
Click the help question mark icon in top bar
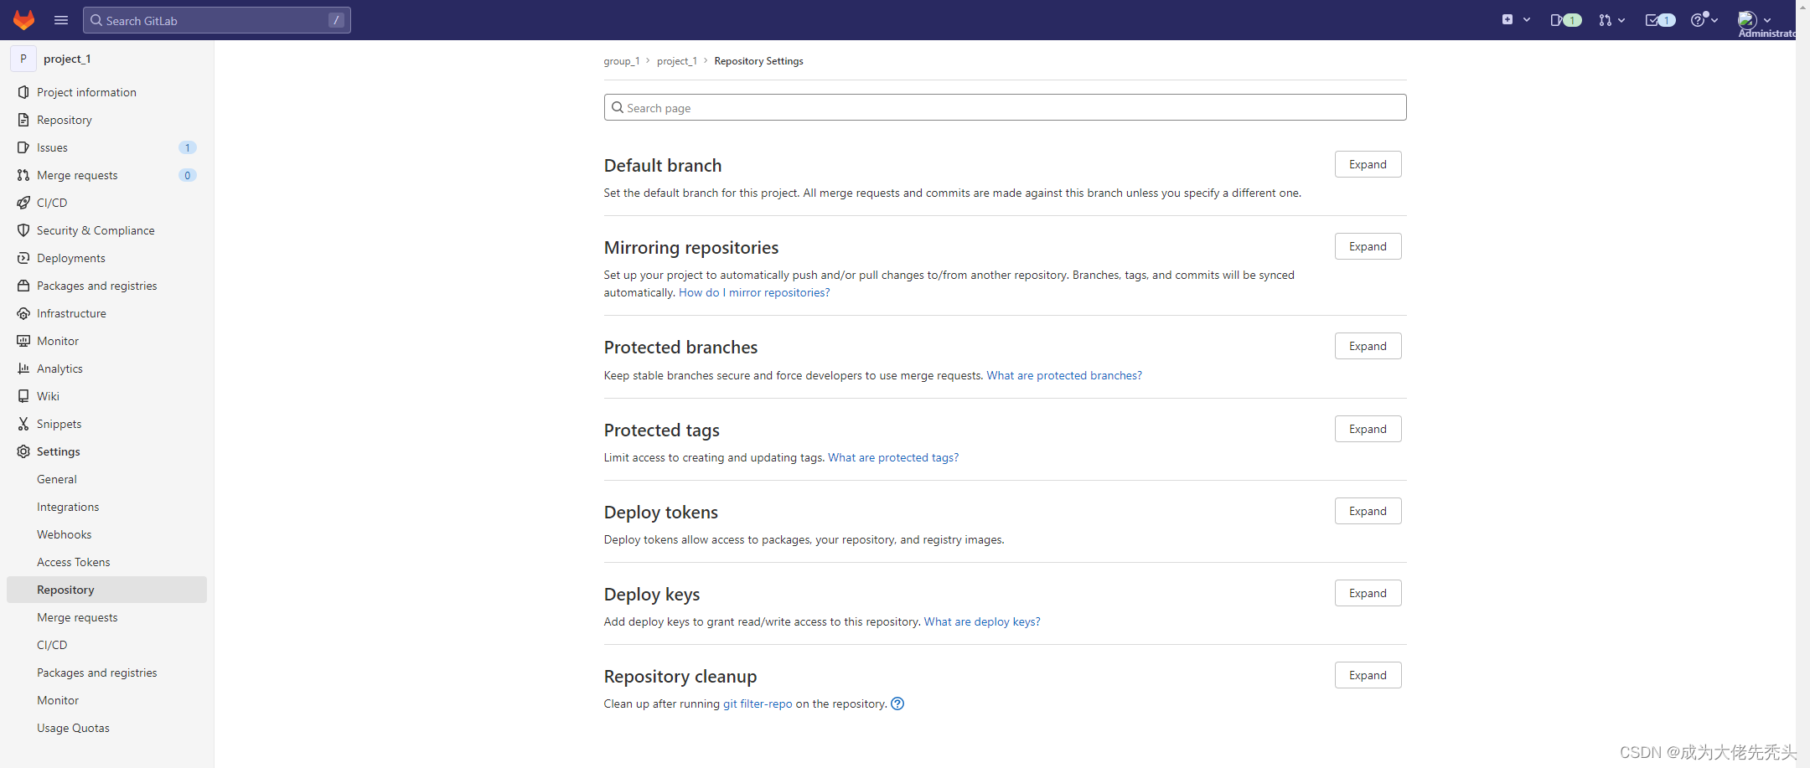(1704, 20)
